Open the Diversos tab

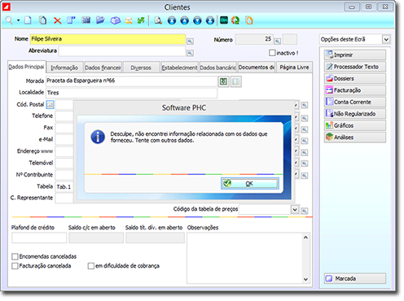(141, 68)
